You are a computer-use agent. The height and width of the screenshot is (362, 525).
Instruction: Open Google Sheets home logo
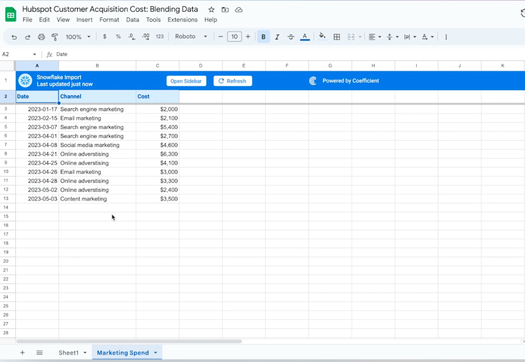coord(11,14)
